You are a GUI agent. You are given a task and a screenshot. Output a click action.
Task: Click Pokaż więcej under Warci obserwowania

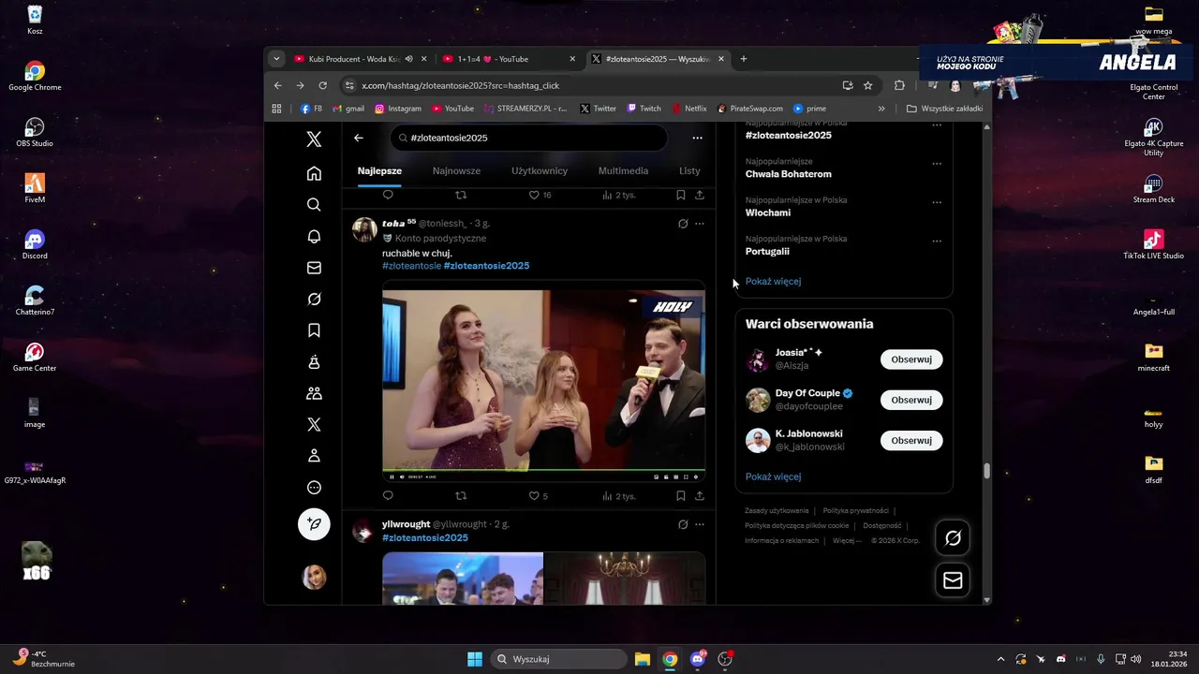(x=773, y=476)
